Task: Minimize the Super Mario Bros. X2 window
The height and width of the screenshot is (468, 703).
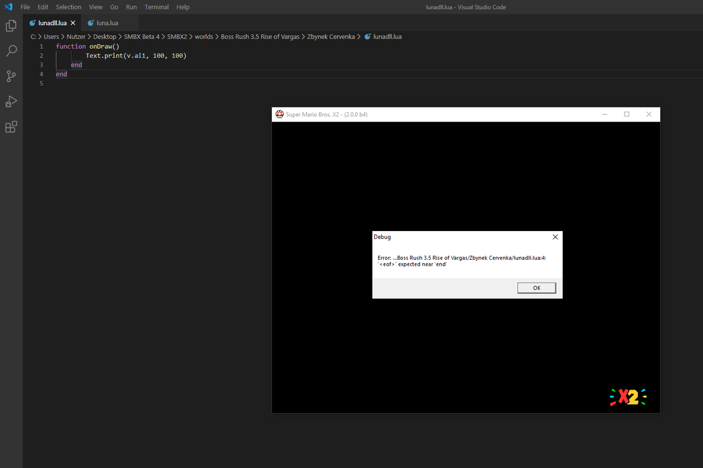Action: [604, 114]
